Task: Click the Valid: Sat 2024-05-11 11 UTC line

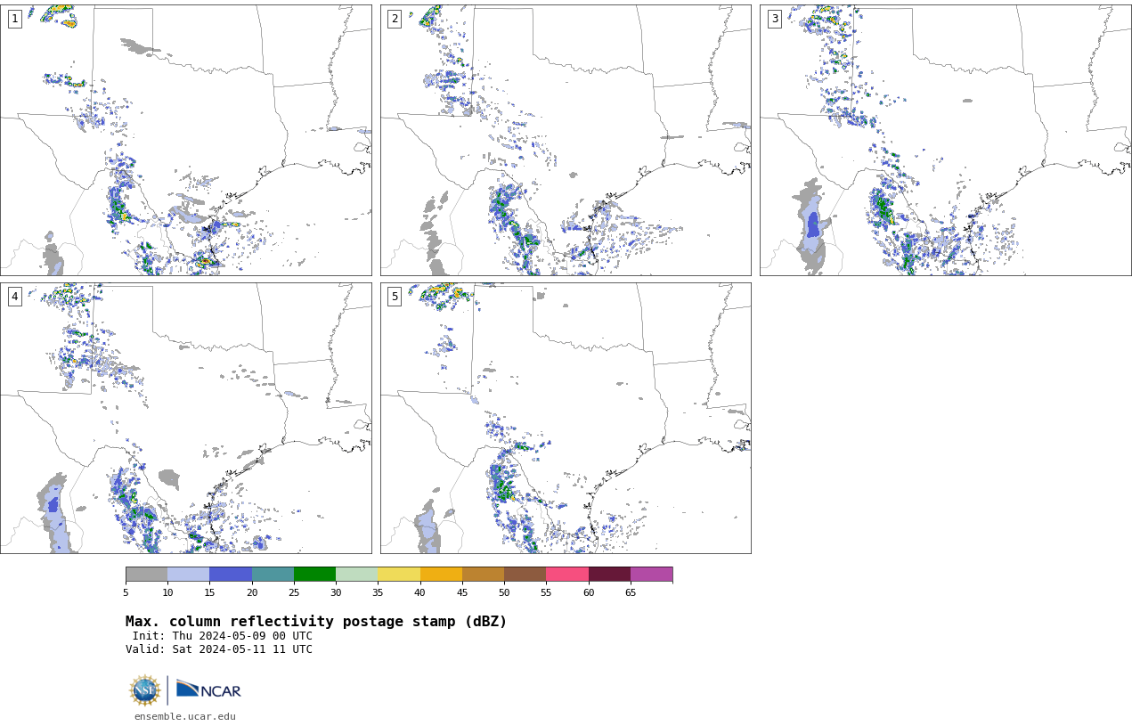Action: coord(219,649)
